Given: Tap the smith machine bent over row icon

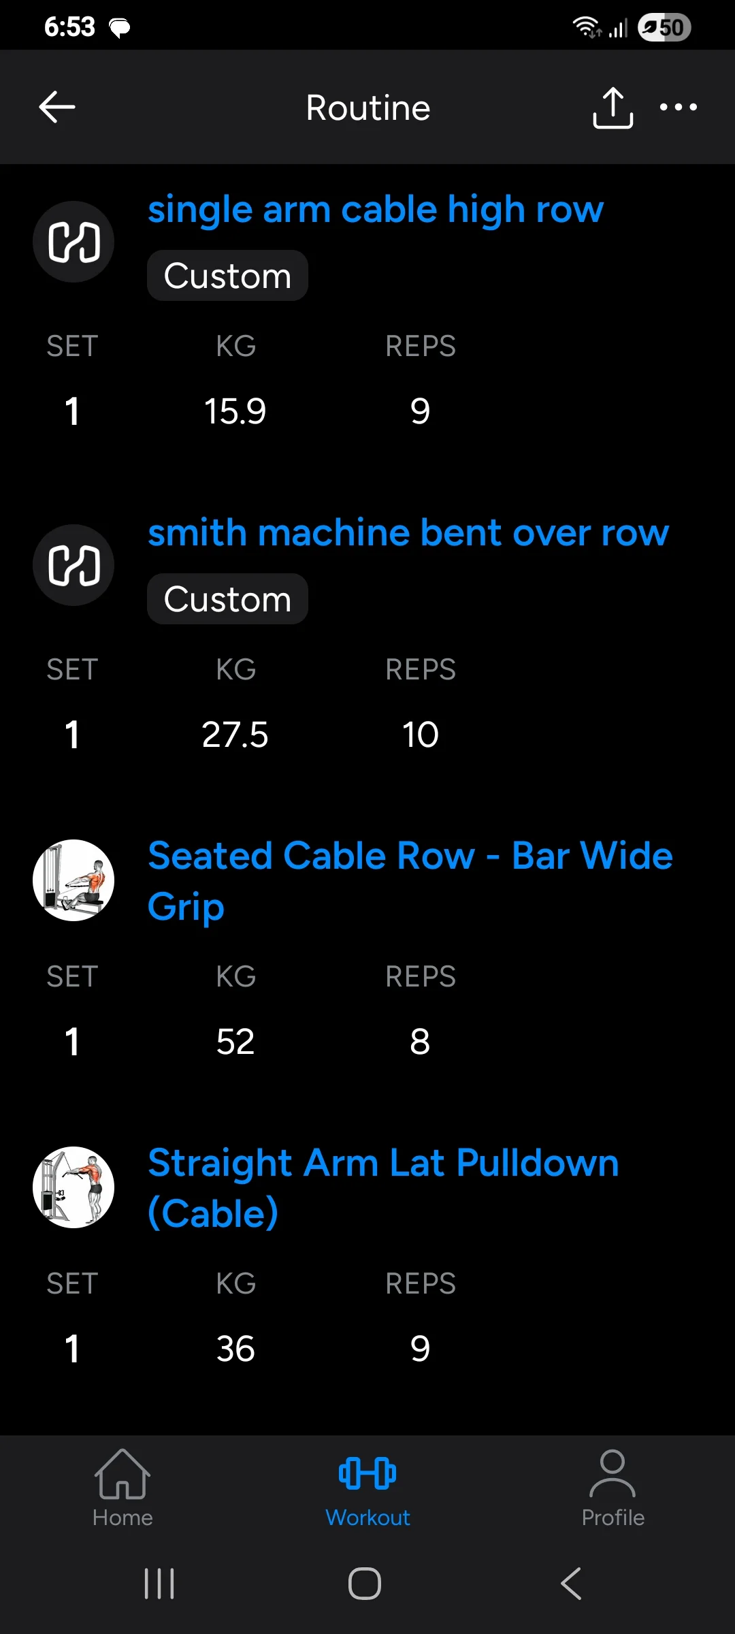Looking at the screenshot, I should [x=73, y=565].
